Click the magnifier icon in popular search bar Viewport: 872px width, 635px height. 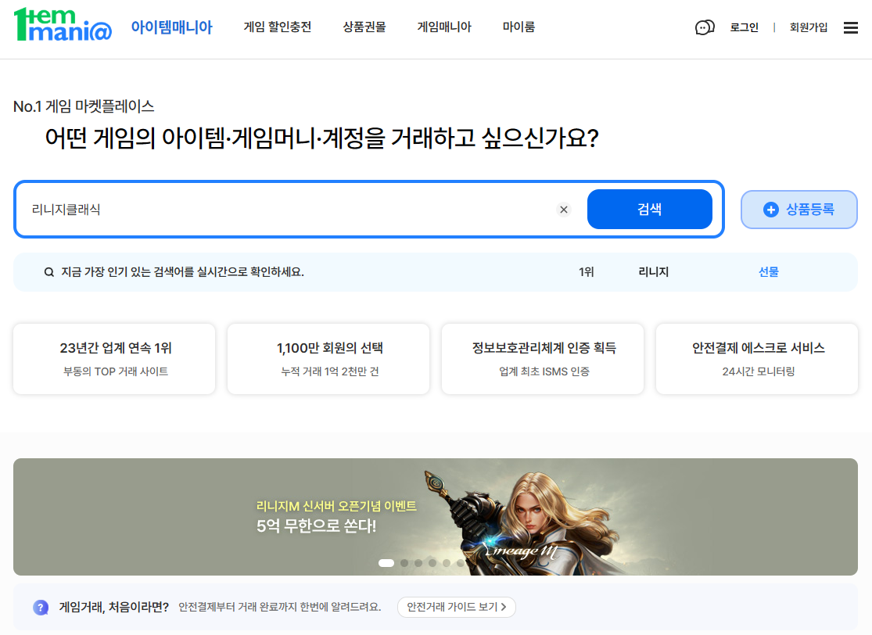click(x=49, y=272)
